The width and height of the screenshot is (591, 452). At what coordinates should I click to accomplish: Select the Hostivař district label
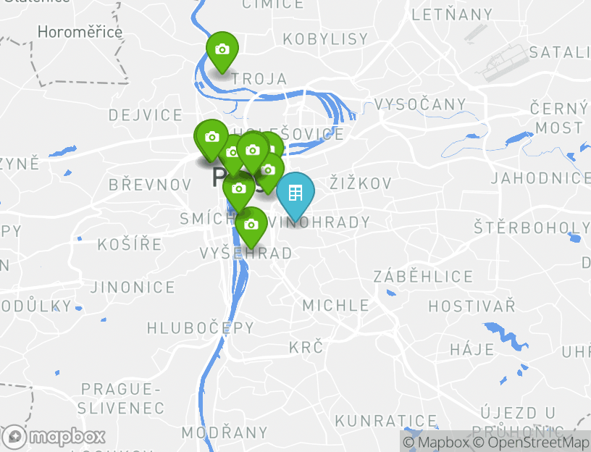click(x=472, y=306)
